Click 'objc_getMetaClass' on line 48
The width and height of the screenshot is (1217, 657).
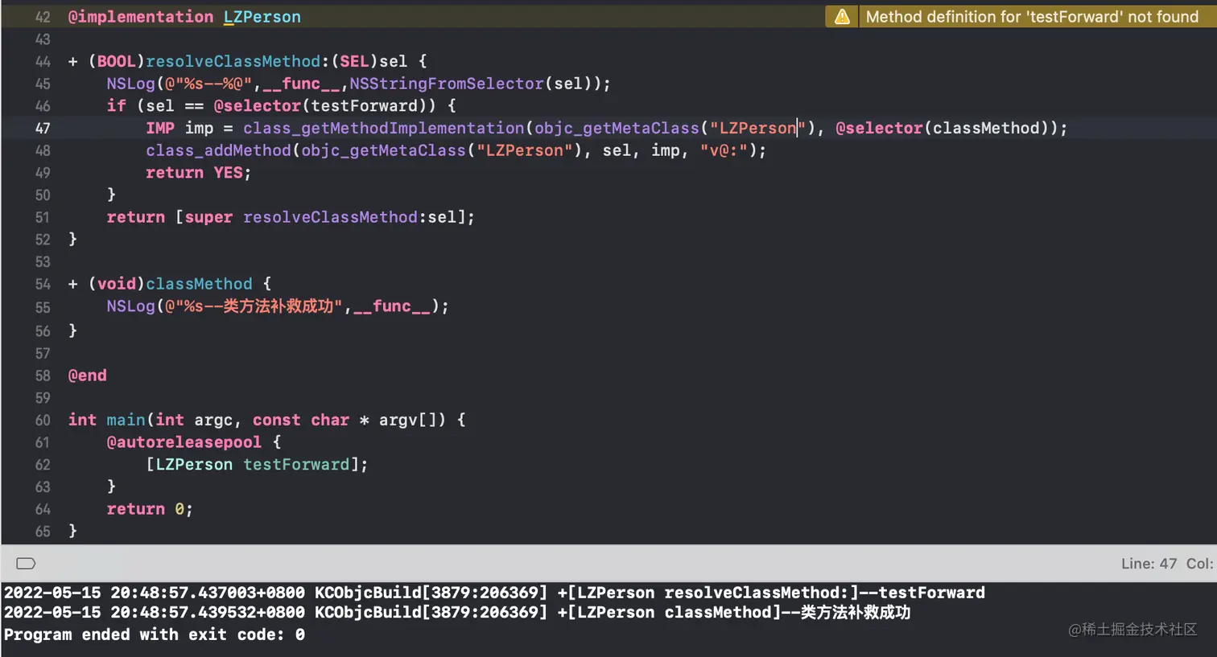click(x=383, y=150)
